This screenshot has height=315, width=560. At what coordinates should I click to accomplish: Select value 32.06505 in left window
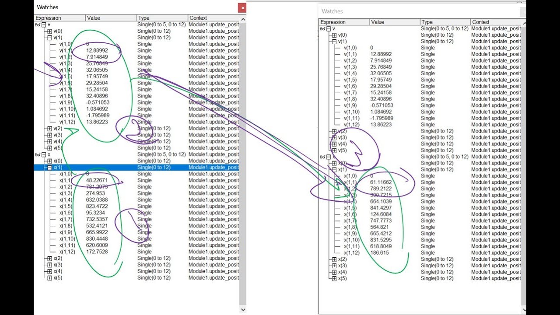click(x=97, y=70)
